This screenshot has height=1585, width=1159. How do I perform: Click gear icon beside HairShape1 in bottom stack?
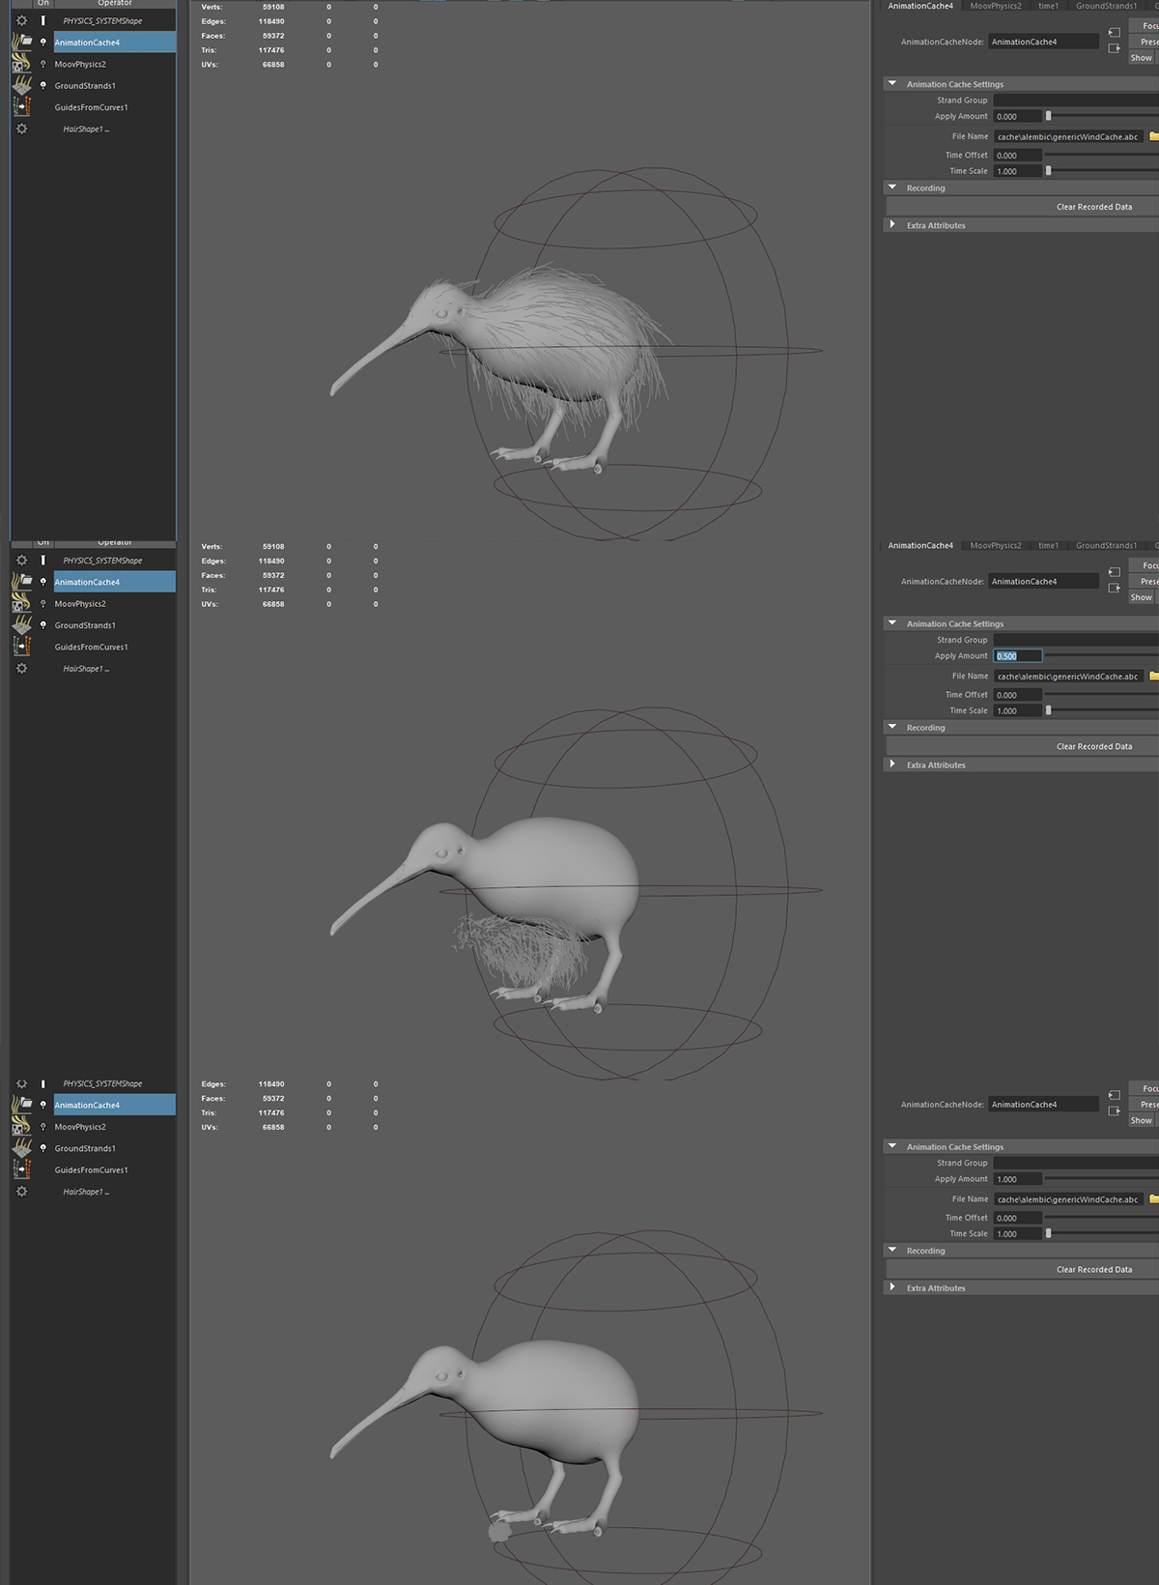(x=21, y=1192)
